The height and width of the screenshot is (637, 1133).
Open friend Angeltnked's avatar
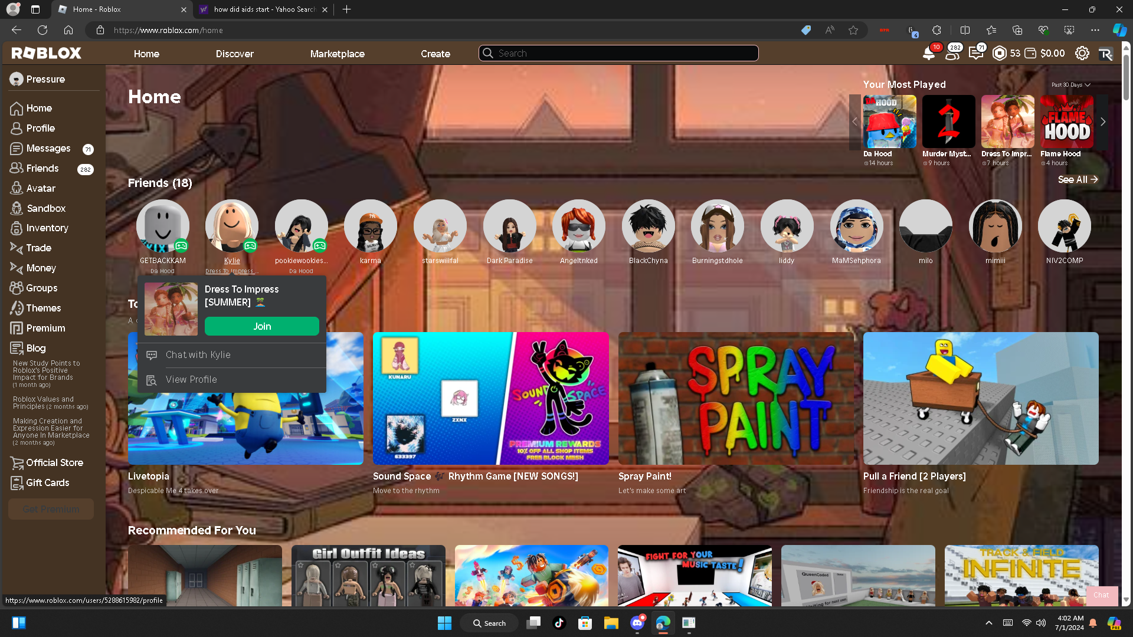tap(579, 226)
